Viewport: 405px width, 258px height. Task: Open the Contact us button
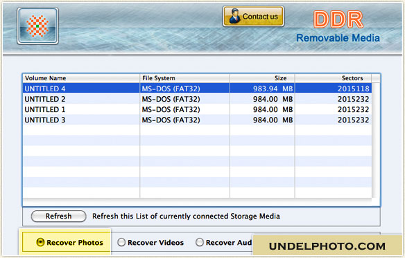coord(253,17)
